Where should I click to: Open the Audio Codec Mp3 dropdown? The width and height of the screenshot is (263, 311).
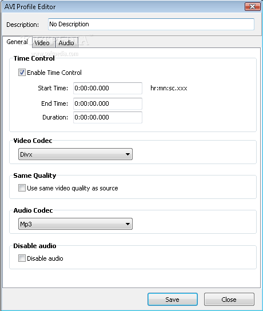pyautogui.click(x=75, y=224)
